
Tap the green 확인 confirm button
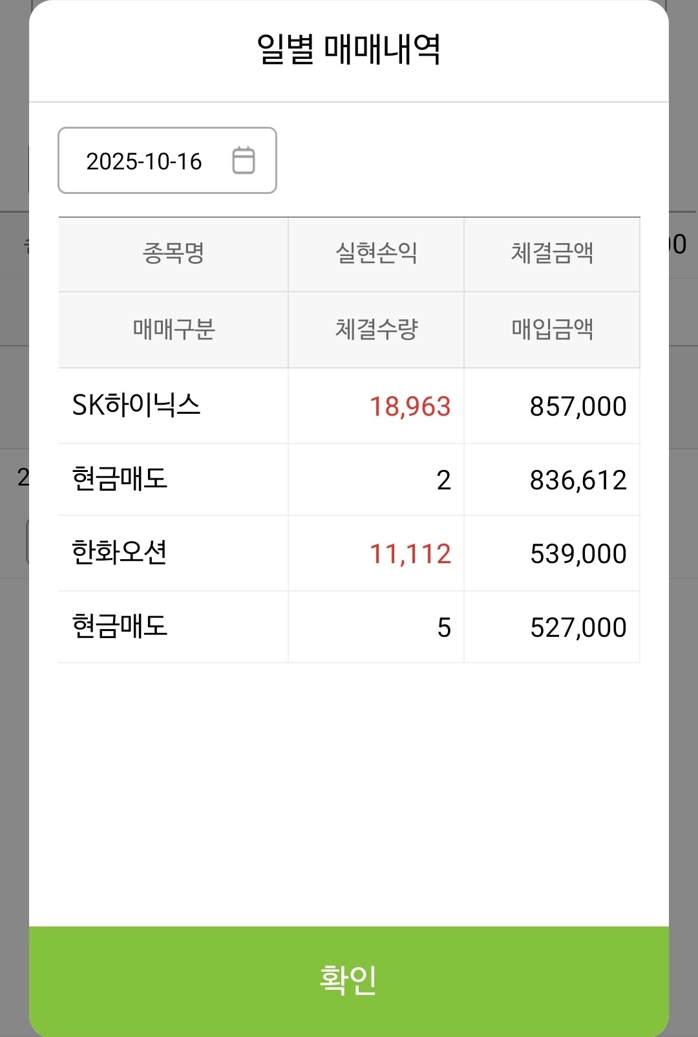[x=349, y=981]
